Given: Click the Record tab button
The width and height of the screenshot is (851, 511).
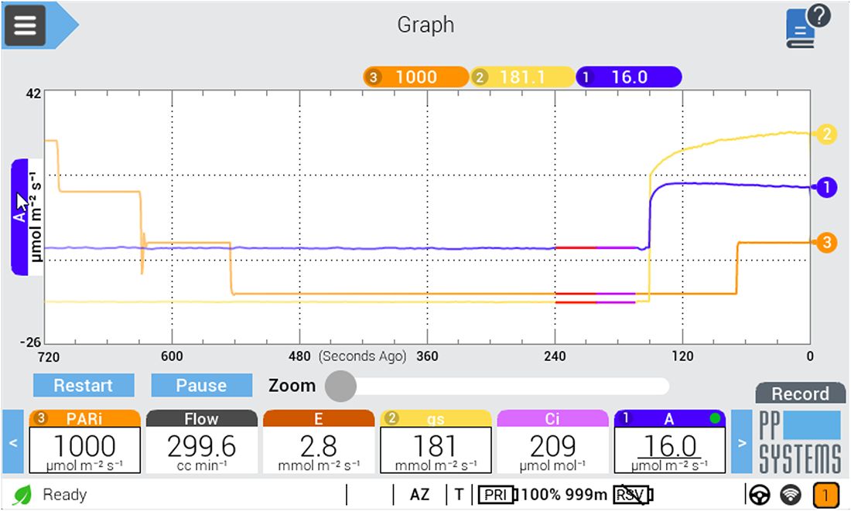Looking at the screenshot, I should (x=799, y=393).
